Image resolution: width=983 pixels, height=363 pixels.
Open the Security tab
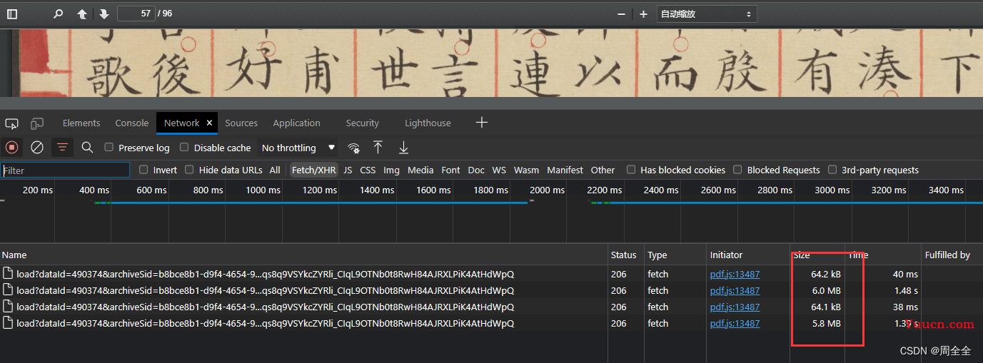click(x=363, y=123)
